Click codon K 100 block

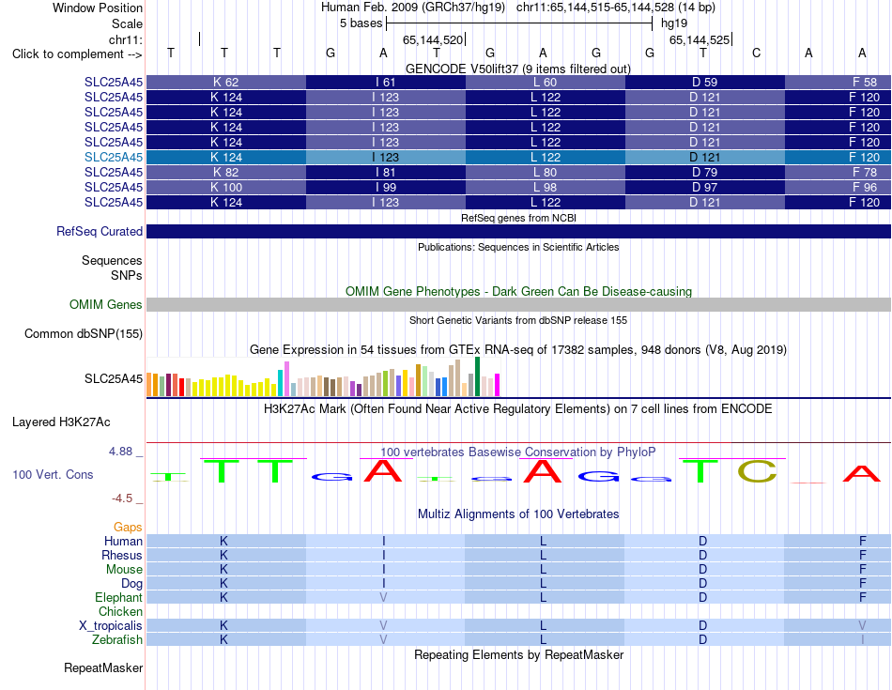[x=226, y=187]
